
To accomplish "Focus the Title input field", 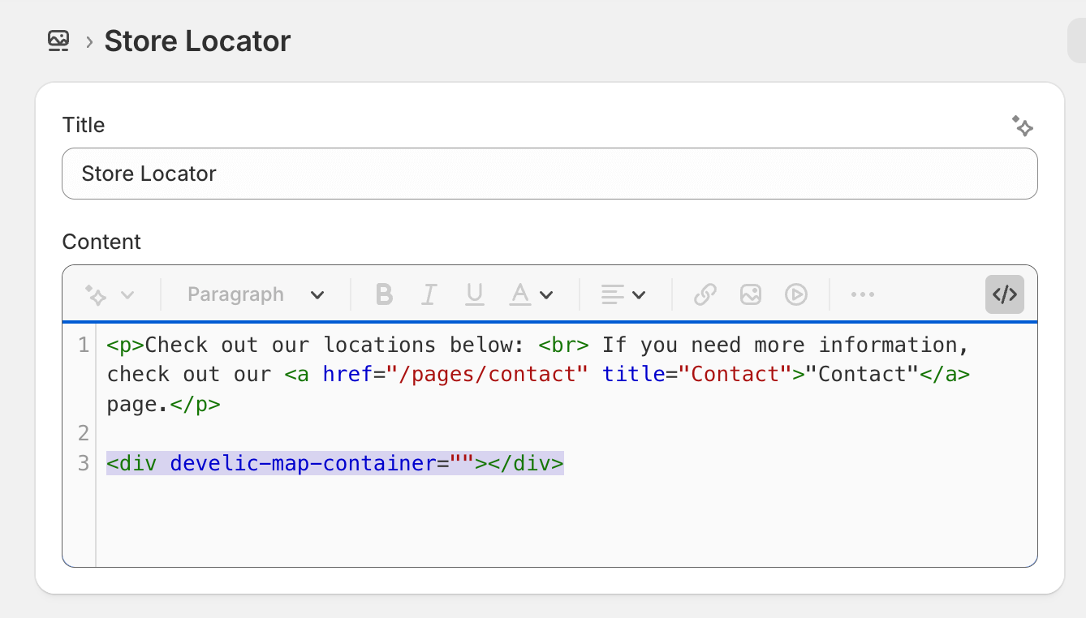I will point(550,174).
